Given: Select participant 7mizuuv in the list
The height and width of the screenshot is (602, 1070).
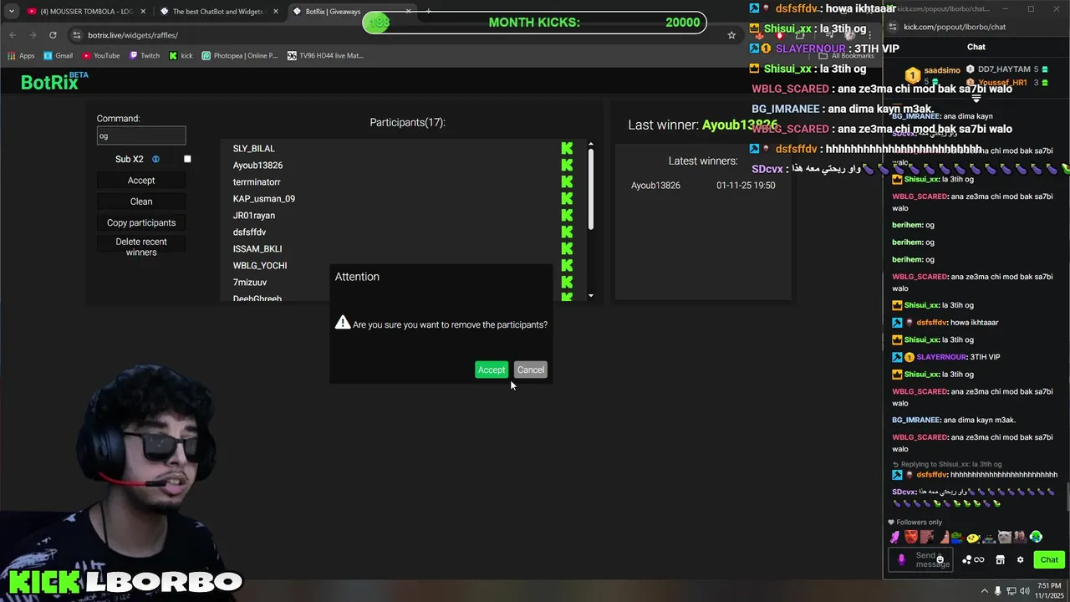Looking at the screenshot, I should [x=249, y=283].
